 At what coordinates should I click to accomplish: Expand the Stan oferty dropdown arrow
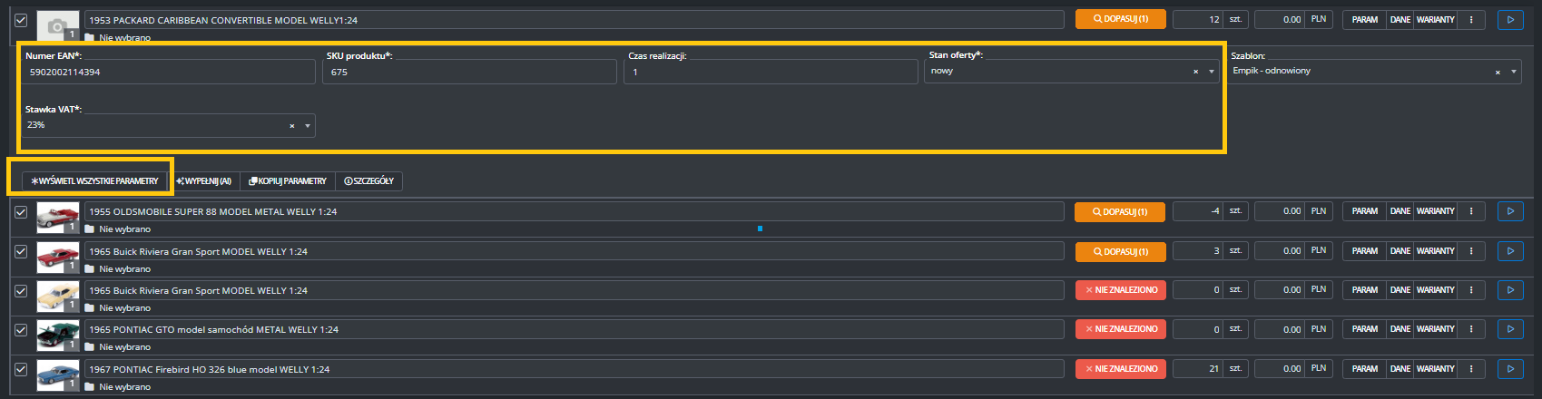point(1212,72)
